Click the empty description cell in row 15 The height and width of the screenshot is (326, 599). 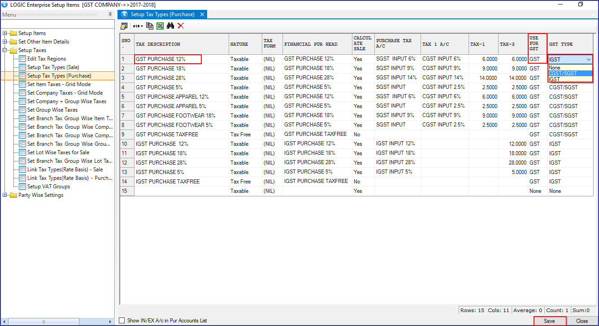click(x=182, y=191)
